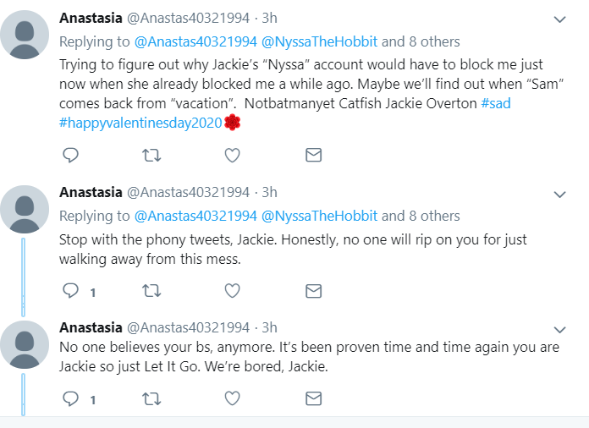Like the tweet with #happyvalentinesday2020

tap(232, 155)
